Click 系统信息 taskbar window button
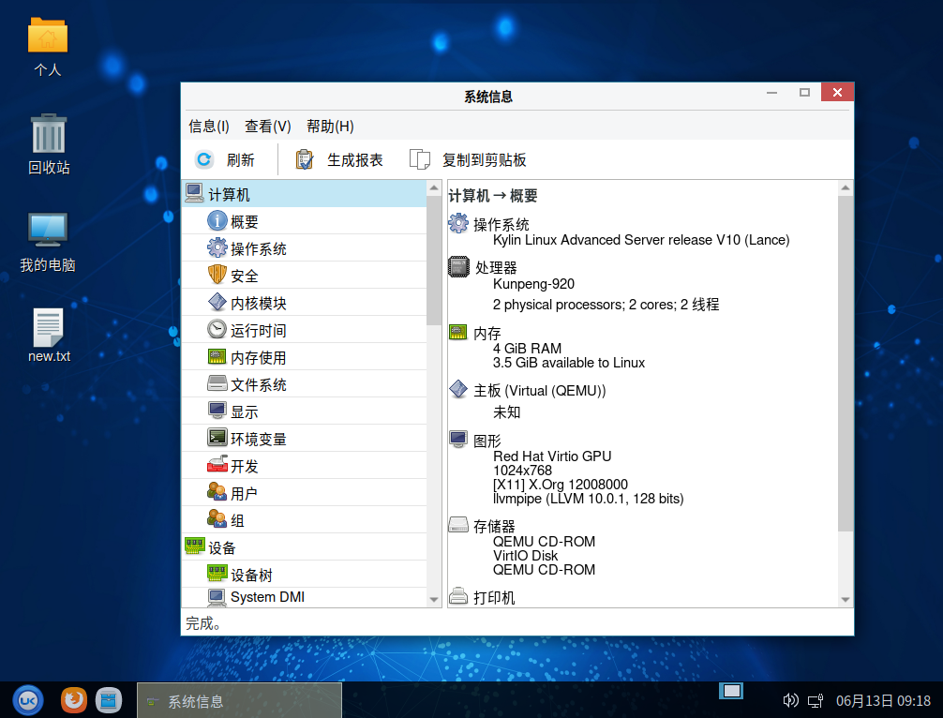 point(239,700)
